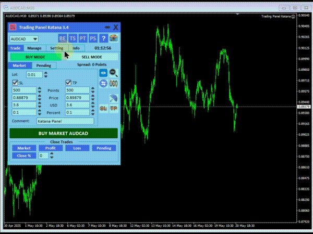The image size is (313, 234).
Task: Click the blue umbrella icon
Action: [x=113, y=98]
